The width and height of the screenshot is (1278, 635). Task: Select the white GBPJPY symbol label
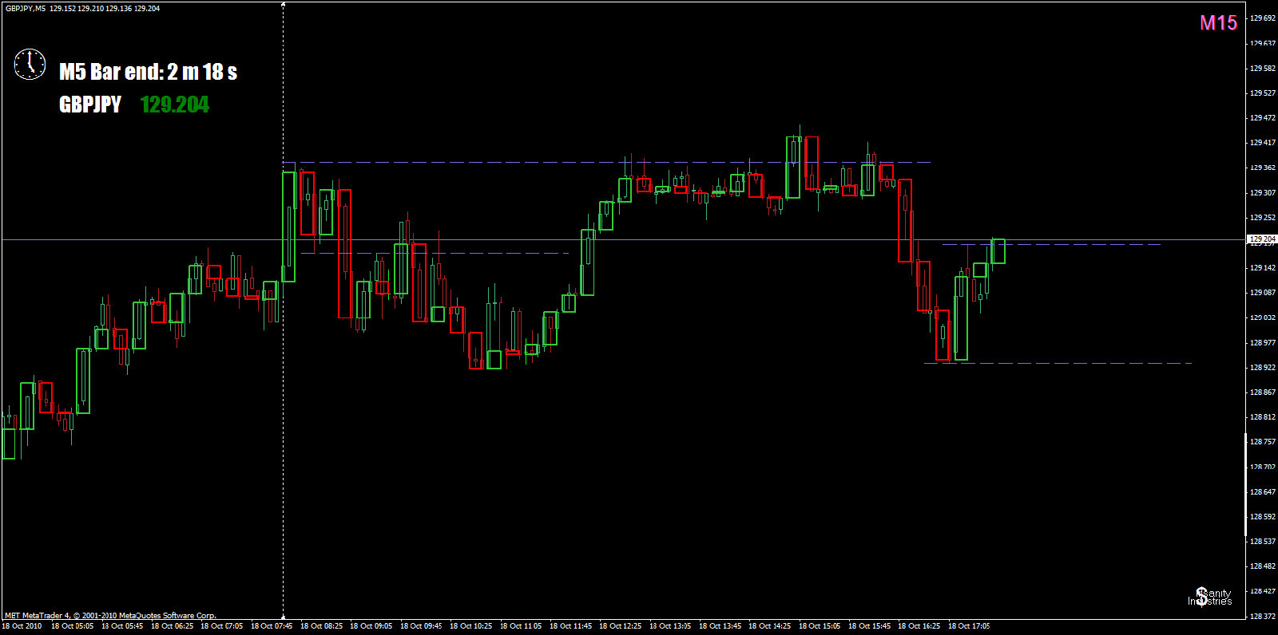[90, 105]
